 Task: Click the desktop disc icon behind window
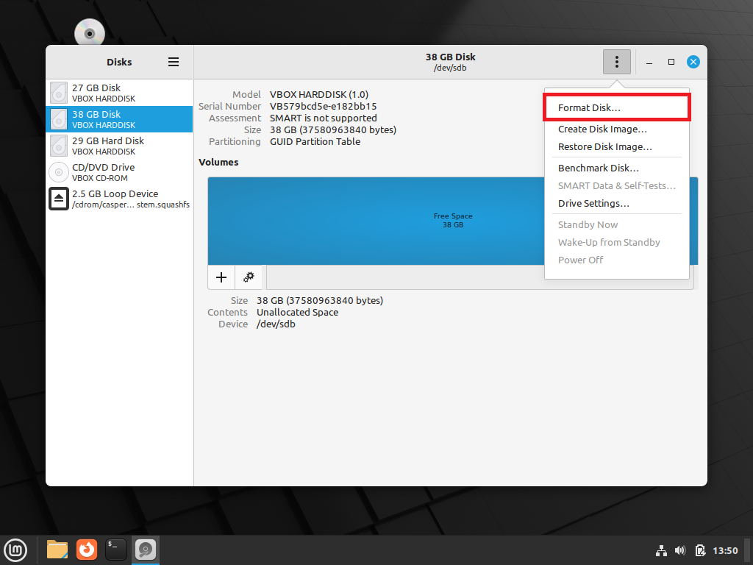[89, 32]
